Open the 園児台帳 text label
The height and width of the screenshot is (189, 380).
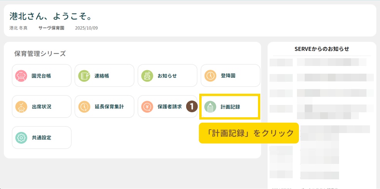[x=41, y=76]
